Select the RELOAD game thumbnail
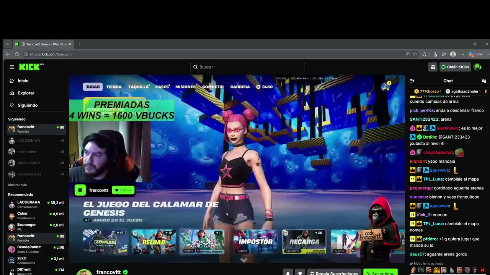Screen dimensions: 490x275 pos(154,242)
